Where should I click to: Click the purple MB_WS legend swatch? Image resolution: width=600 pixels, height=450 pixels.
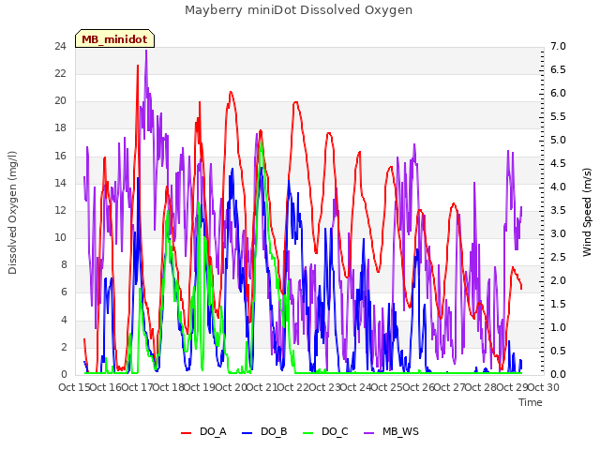(368, 433)
